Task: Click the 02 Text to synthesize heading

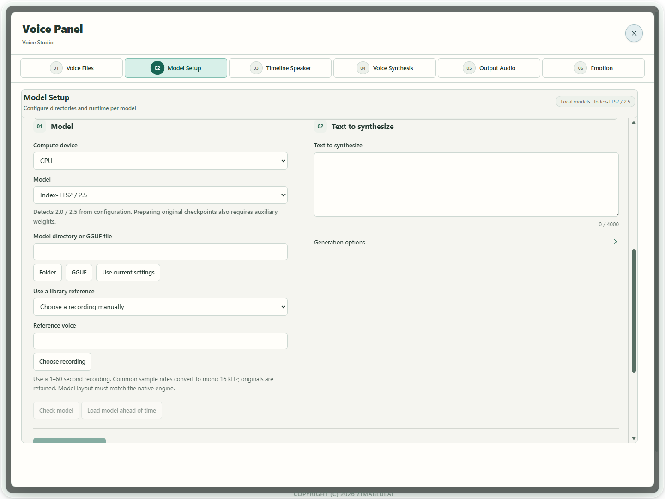Action: [354, 126]
